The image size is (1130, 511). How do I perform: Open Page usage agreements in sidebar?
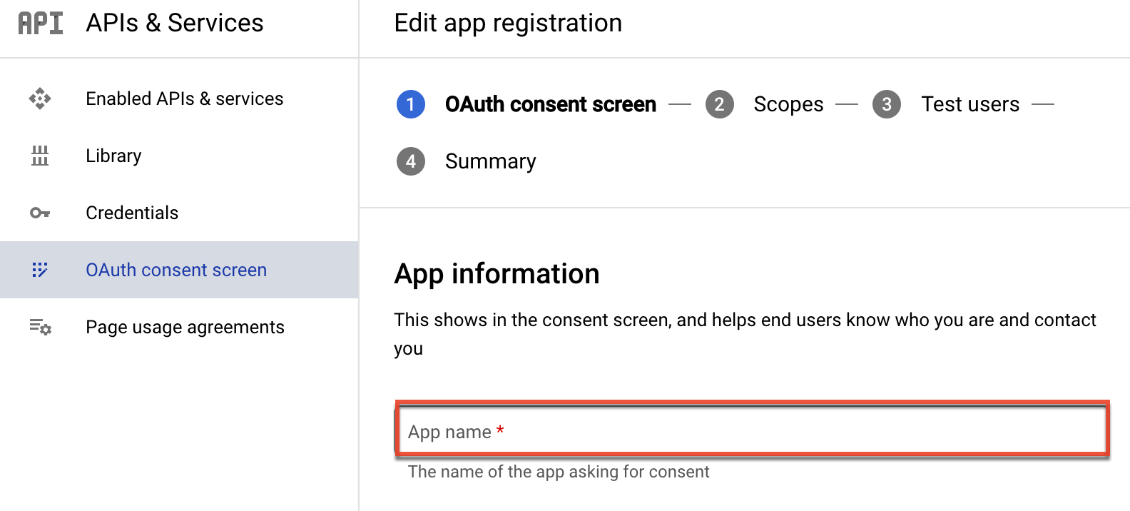(179, 327)
